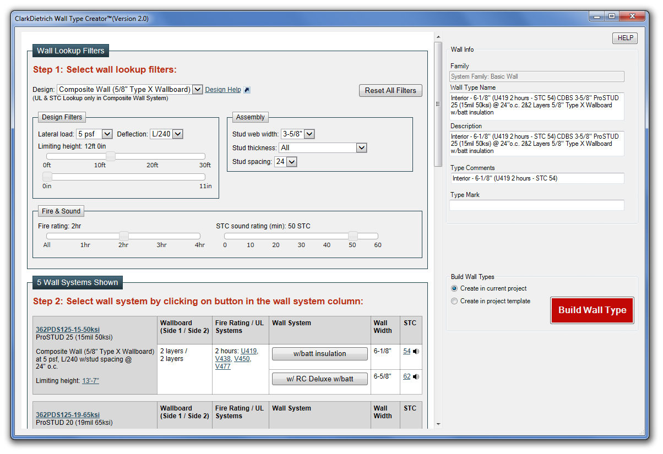Click the Type Comments field

click(x=537, y=178)
